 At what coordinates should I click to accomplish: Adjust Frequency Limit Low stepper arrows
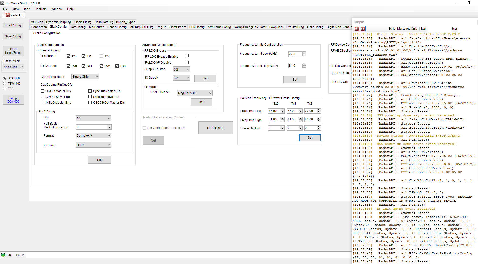pos(304,54)
